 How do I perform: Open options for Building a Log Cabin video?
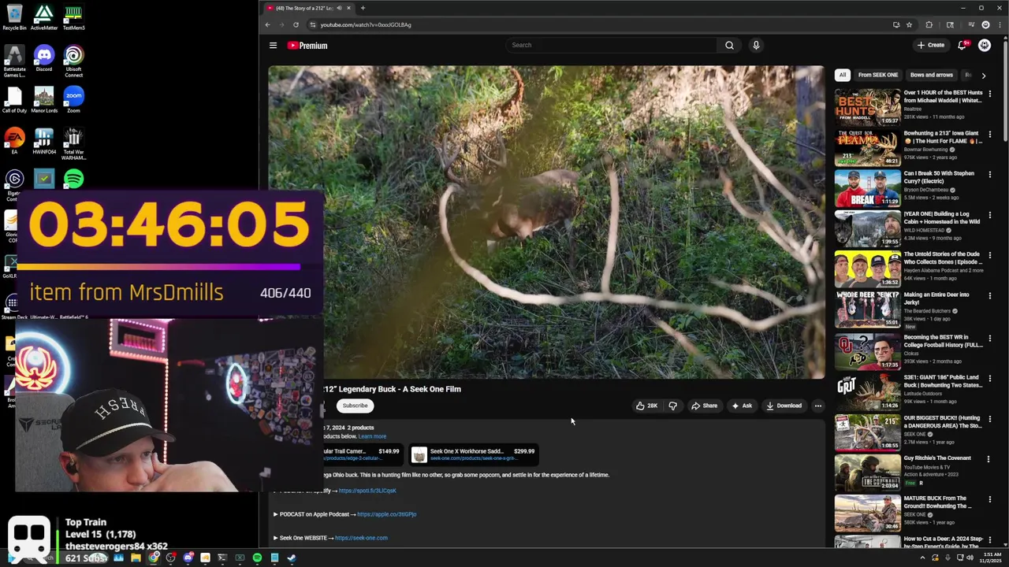coord(989,215)
